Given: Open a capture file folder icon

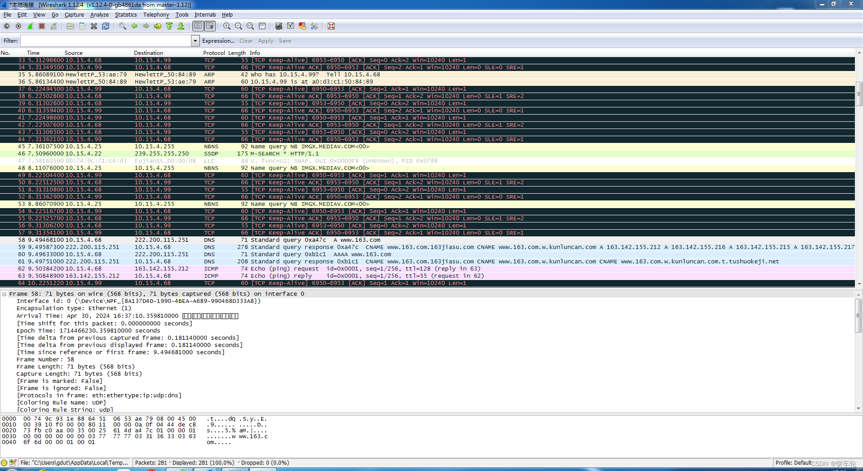Looking at the screenshot, I should [71, 26].
